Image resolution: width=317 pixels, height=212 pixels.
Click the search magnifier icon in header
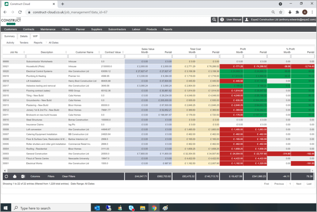tap(214, 19)
